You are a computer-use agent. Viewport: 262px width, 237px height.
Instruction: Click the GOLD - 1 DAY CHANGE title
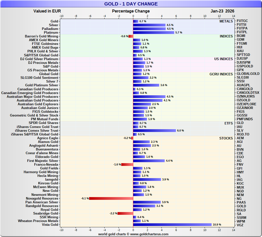131,4
